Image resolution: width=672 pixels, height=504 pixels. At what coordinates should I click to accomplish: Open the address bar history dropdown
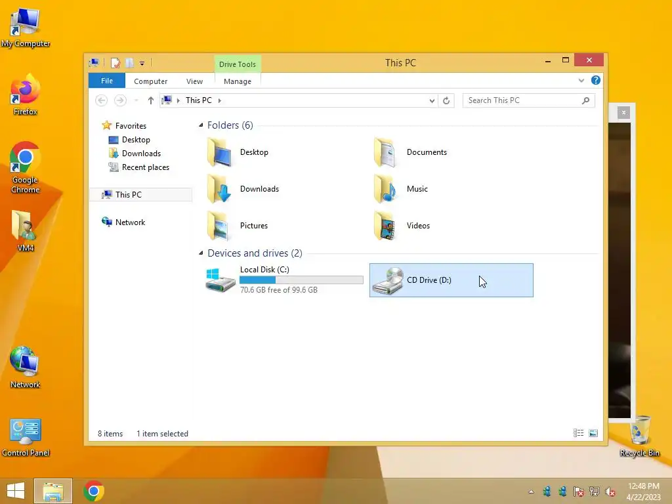(432, 100)
